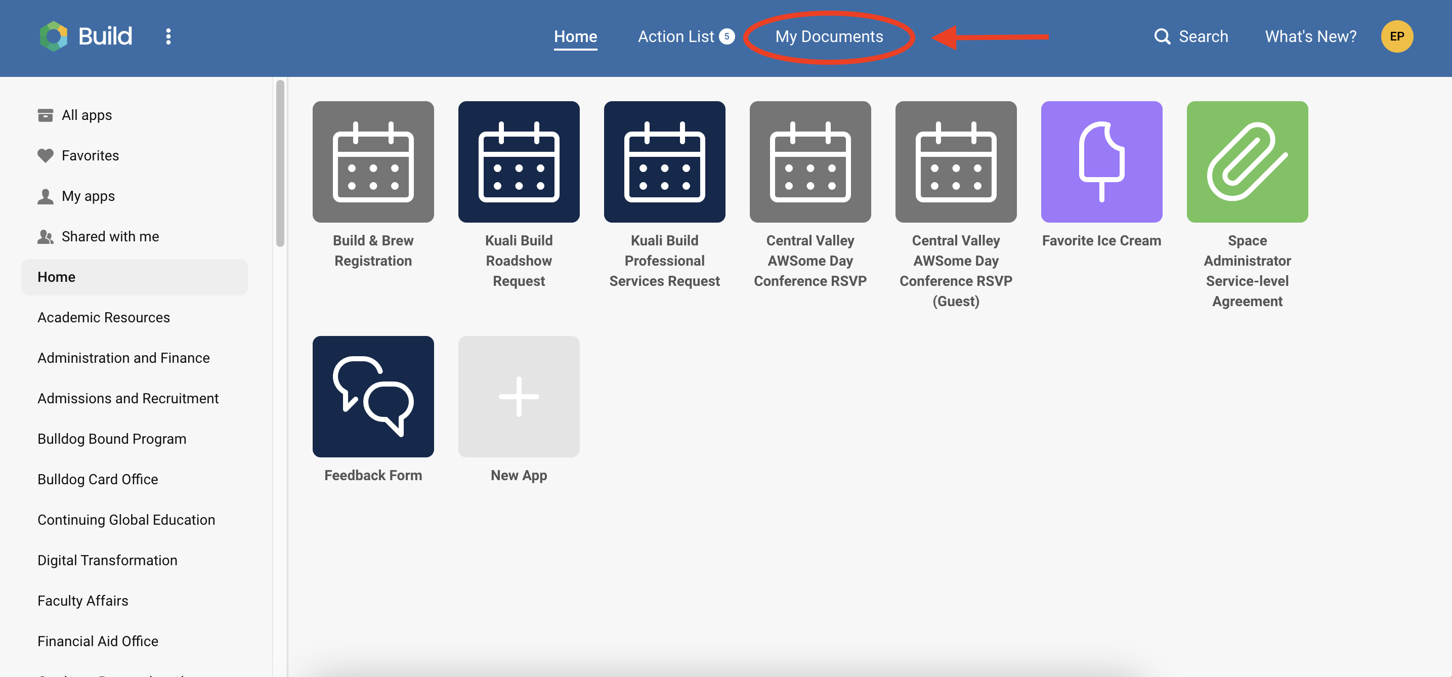Open the Kuali Build Roadshow Request calendar icon

coord(519,162)
